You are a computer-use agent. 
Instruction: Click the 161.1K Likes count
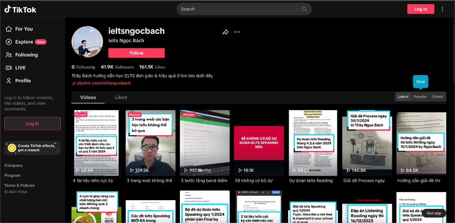click(152, 67)
